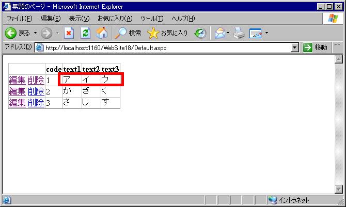Expand the Mail button dropdown arrow

pyautogui.click(x=228, y=33)
